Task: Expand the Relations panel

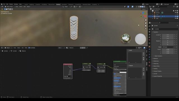Action: [165, 59]
